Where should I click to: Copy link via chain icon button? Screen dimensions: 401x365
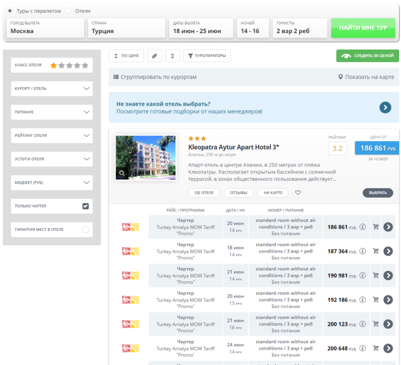pyautogui.click(x=154, y=56)
